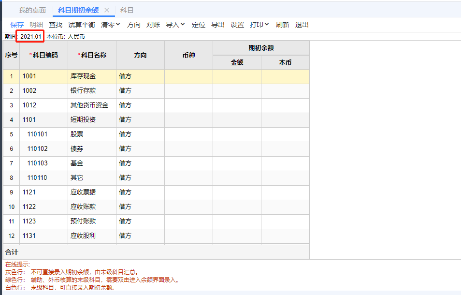Select 其他货币资金 cell

(x=92, y=105)
